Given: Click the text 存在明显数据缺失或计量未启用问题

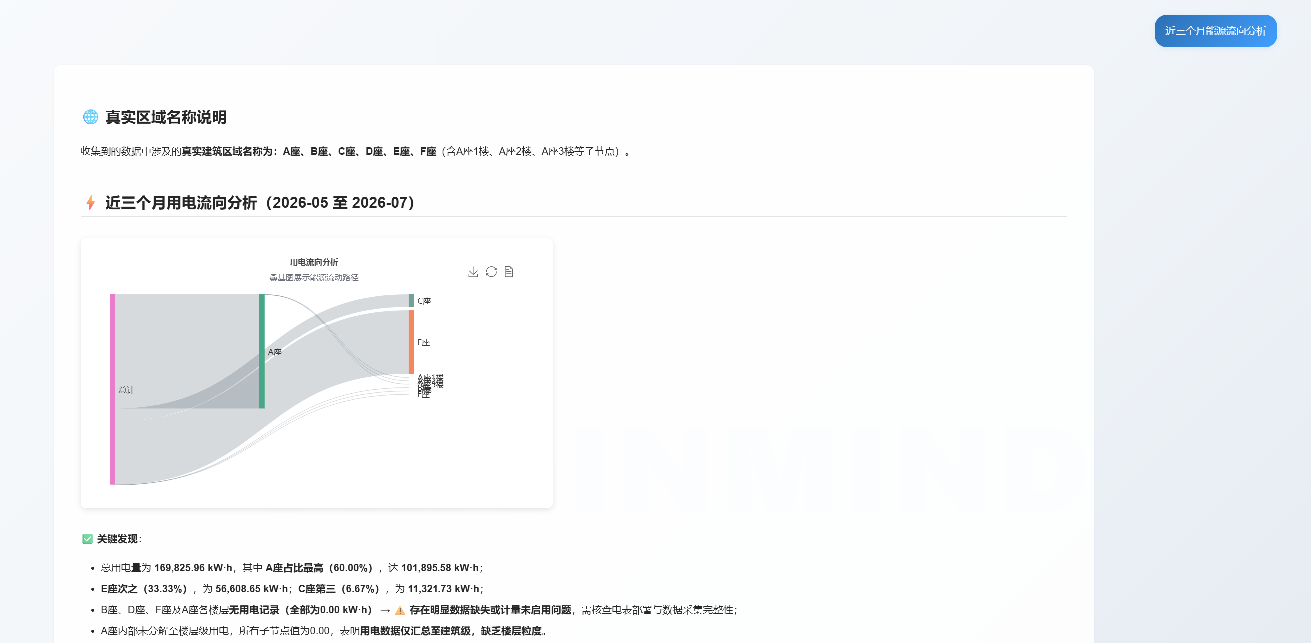Looking at the screenshot, I should point(490,610).
